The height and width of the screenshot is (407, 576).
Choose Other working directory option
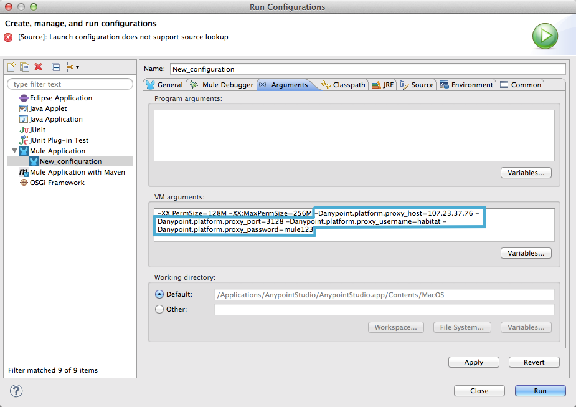[x=160, y=309]
